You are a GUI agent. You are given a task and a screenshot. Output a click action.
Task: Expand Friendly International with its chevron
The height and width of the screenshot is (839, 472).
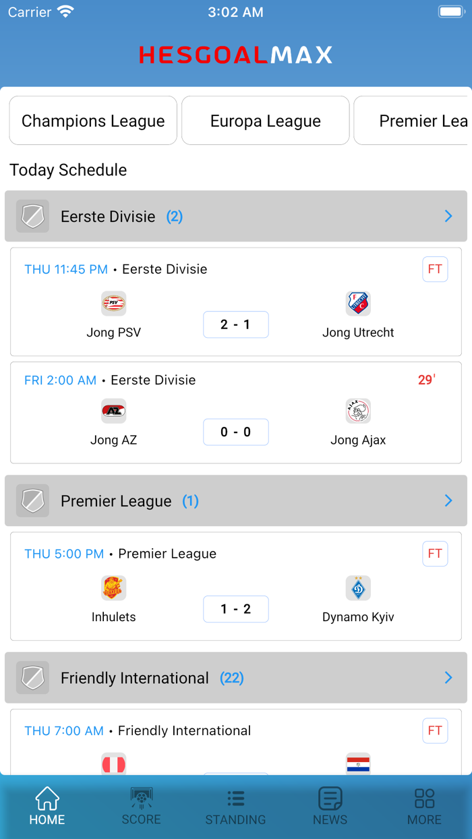pyautogui.click(x=448, y=678)
